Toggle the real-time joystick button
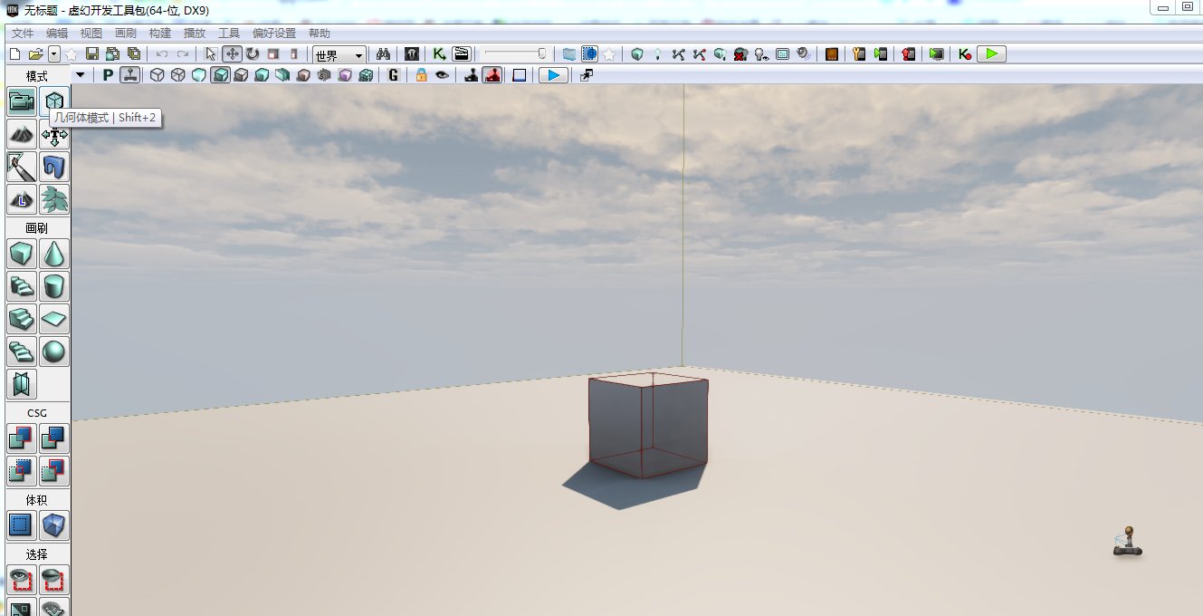 tap(471, 75)
